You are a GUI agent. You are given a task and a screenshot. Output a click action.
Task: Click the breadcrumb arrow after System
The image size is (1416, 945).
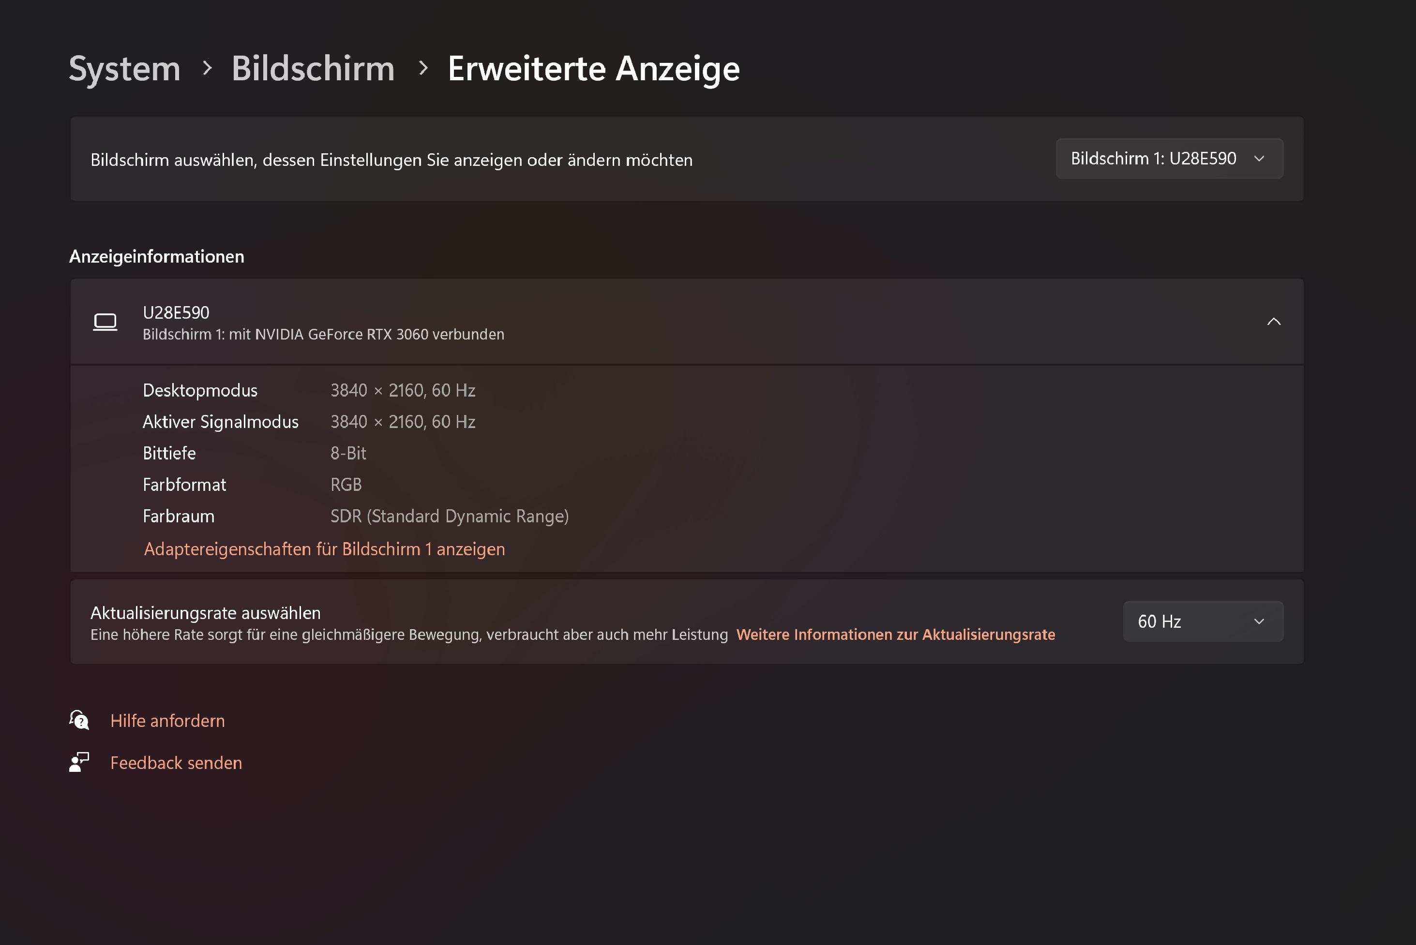click(x=207, y=68)
